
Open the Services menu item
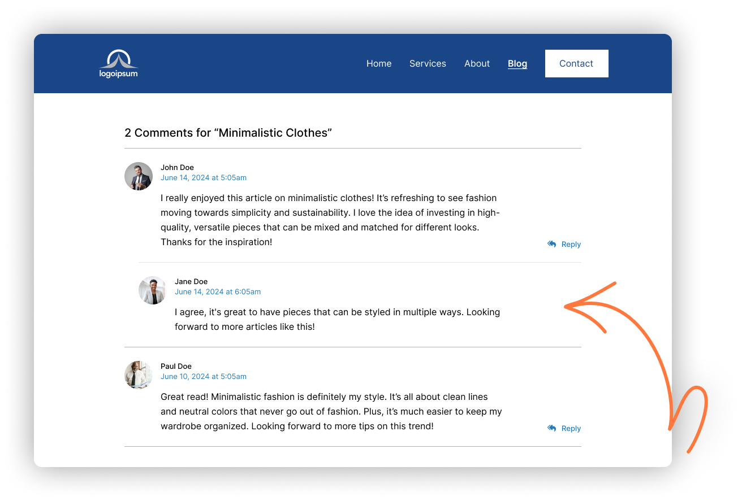(x=428, y=64)
